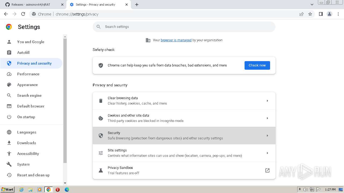Click the magnifier icon in Search settings

click(x=99, y=27)
